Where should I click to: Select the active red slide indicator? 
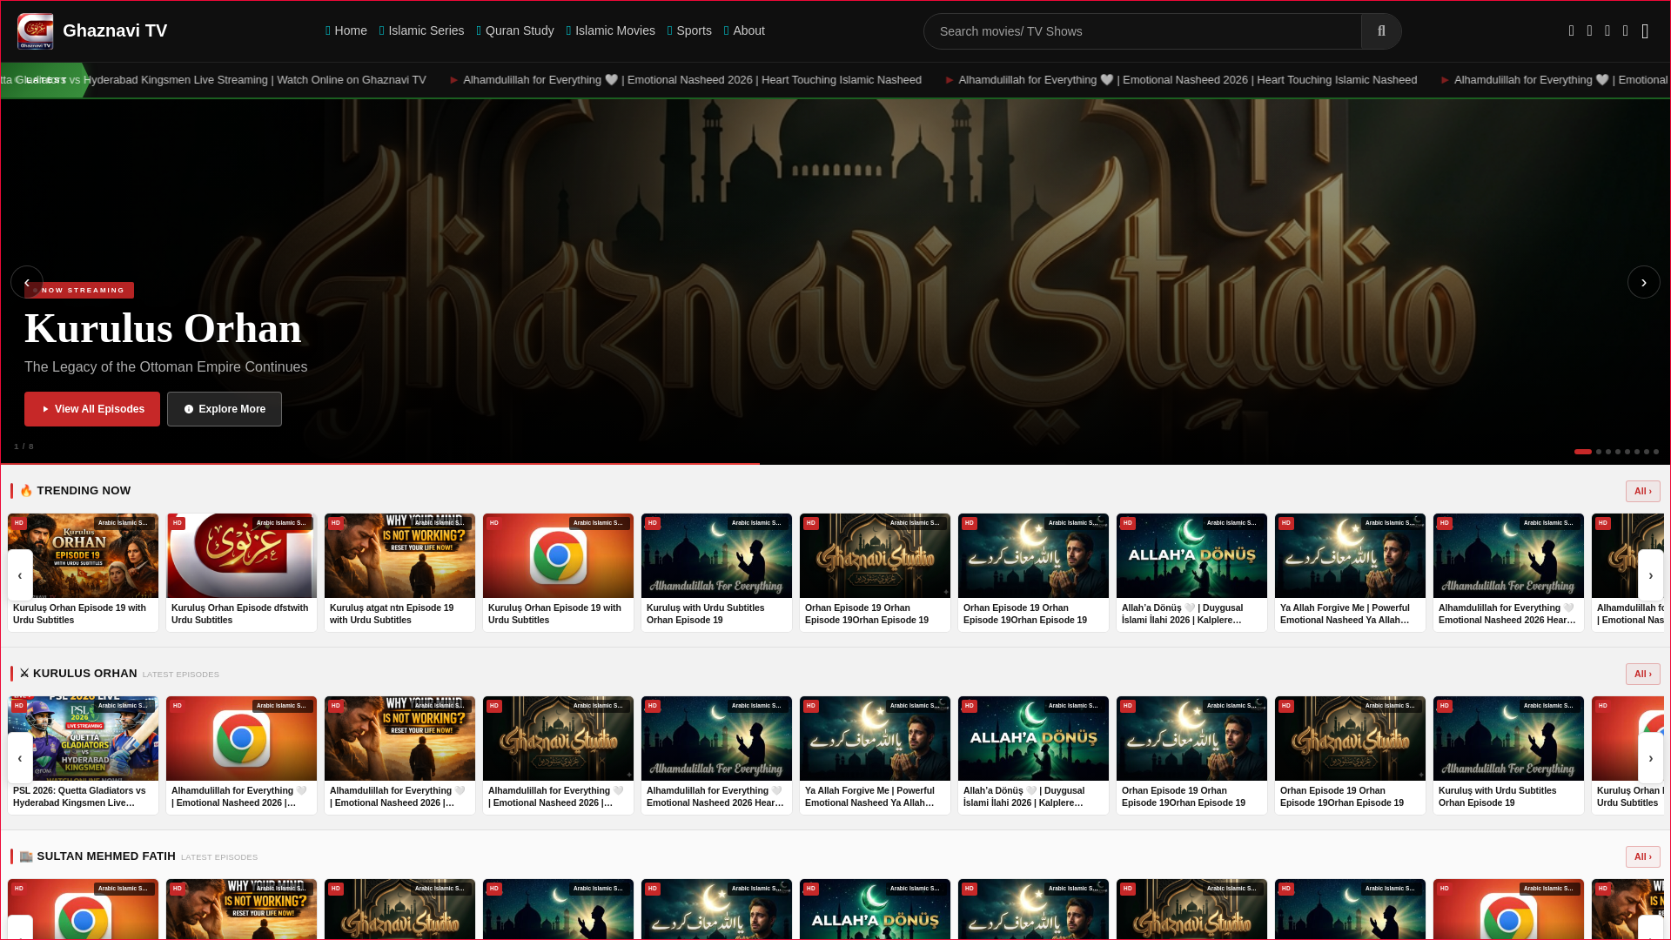1583,452
